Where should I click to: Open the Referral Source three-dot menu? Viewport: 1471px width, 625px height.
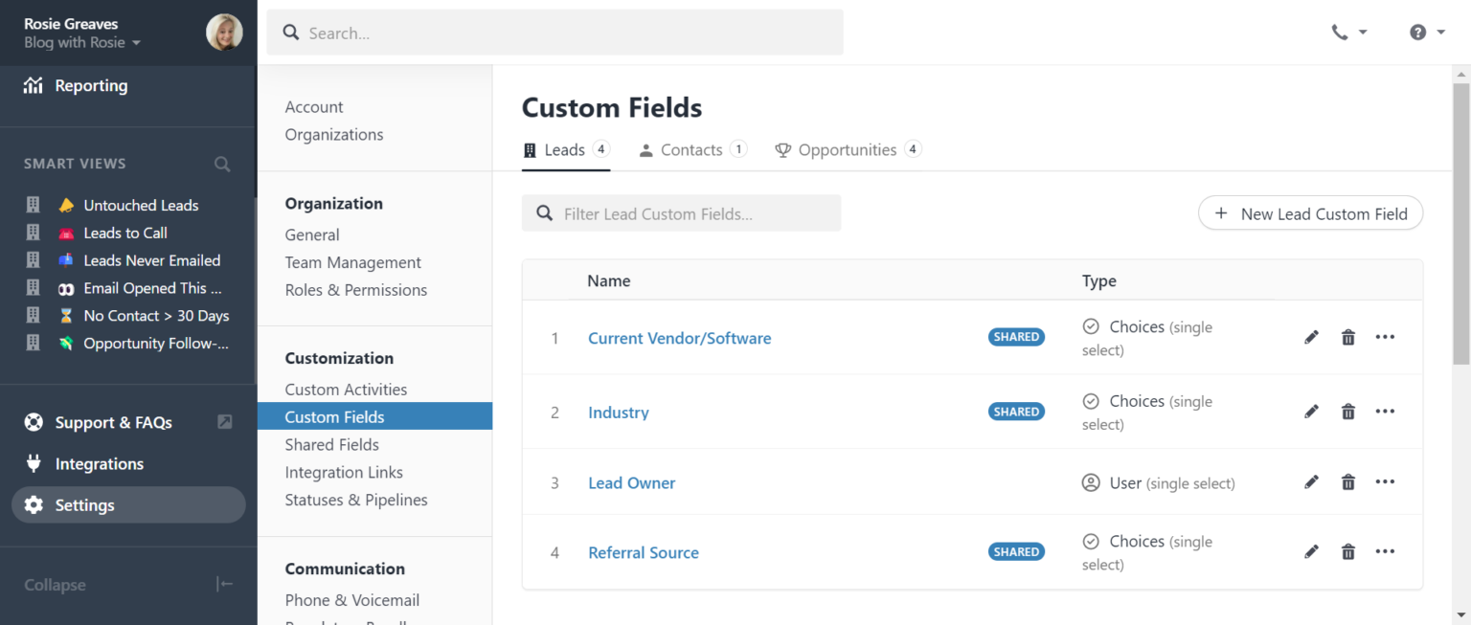[x=1384, y=551]
